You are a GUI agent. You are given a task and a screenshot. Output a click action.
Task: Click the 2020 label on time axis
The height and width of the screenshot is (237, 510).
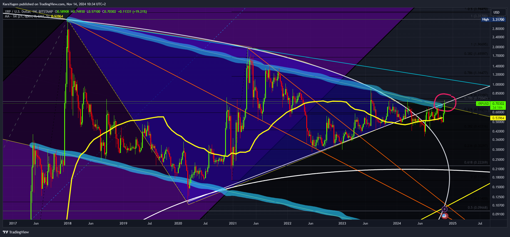(178, 223)
